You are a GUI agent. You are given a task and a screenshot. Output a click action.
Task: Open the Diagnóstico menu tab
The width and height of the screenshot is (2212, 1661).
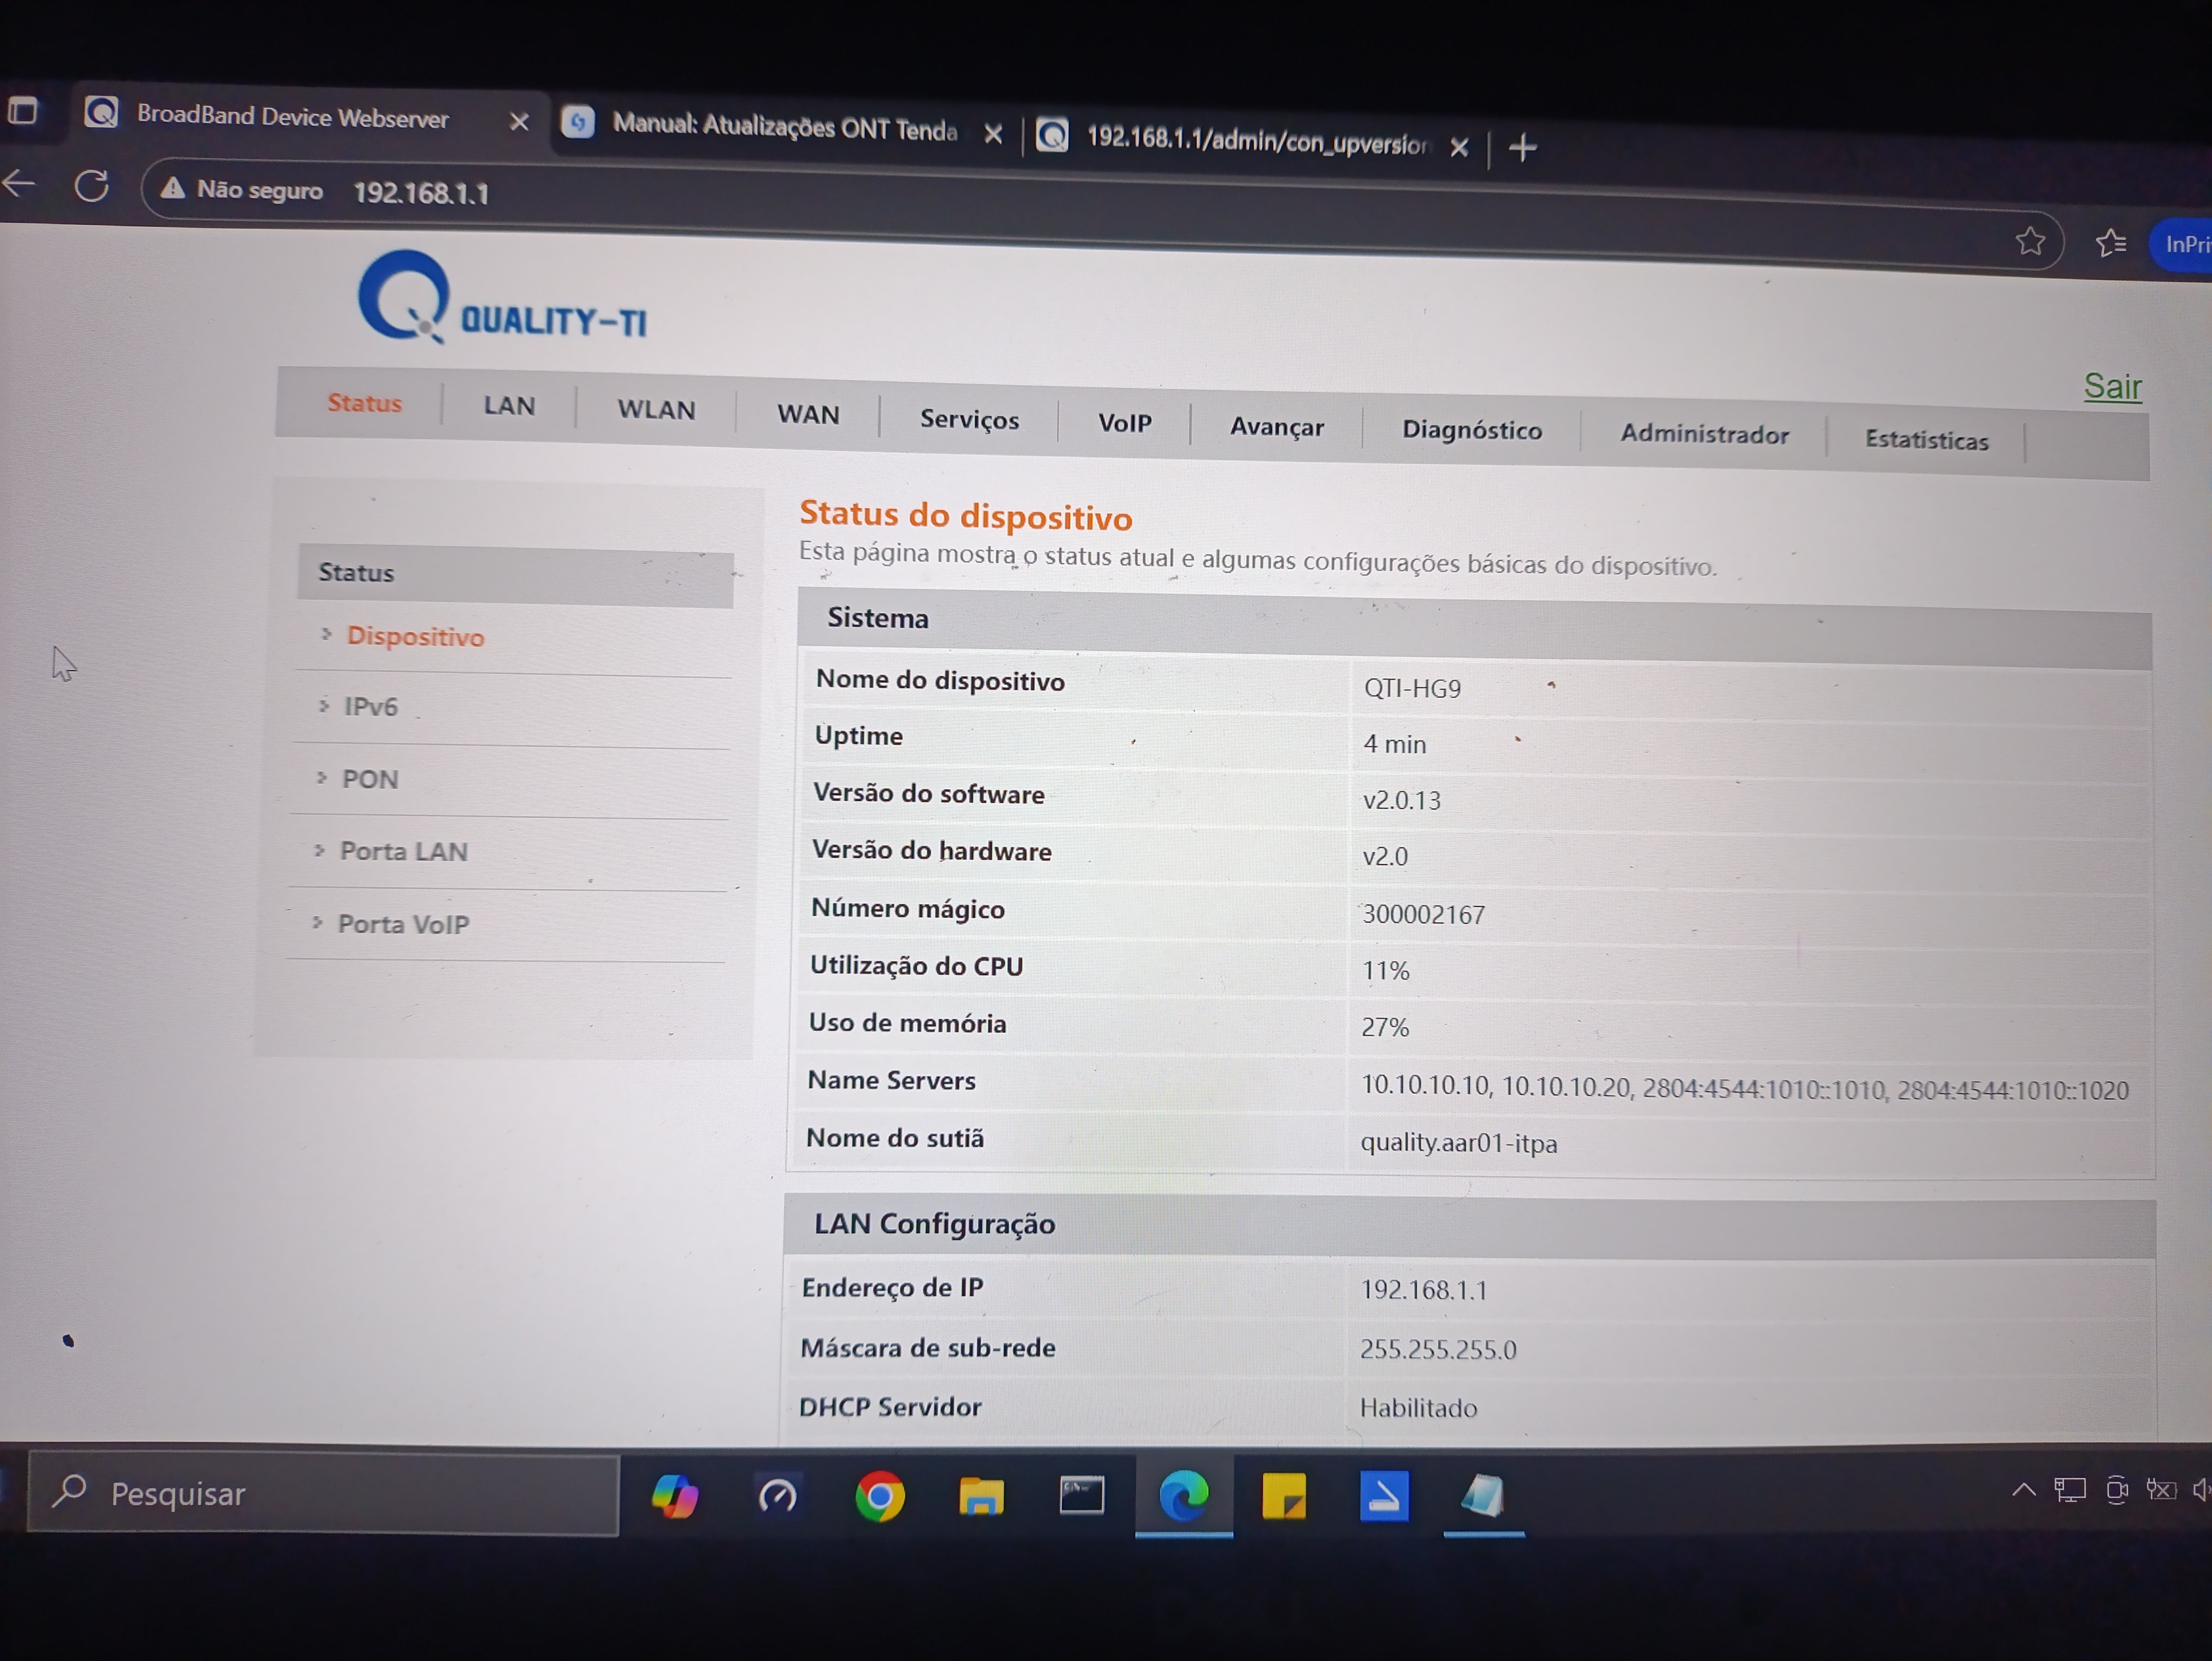[x=1471, y=430]
